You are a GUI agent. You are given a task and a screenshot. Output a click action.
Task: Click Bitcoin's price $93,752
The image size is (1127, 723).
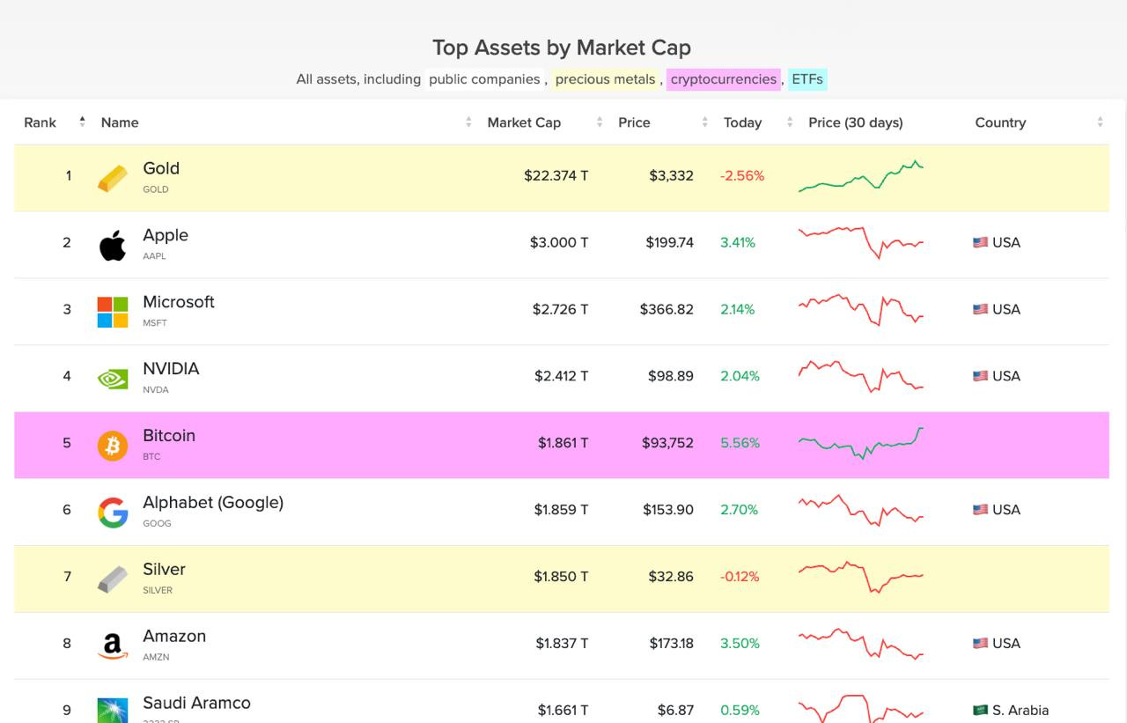click(x=667, y=443)
